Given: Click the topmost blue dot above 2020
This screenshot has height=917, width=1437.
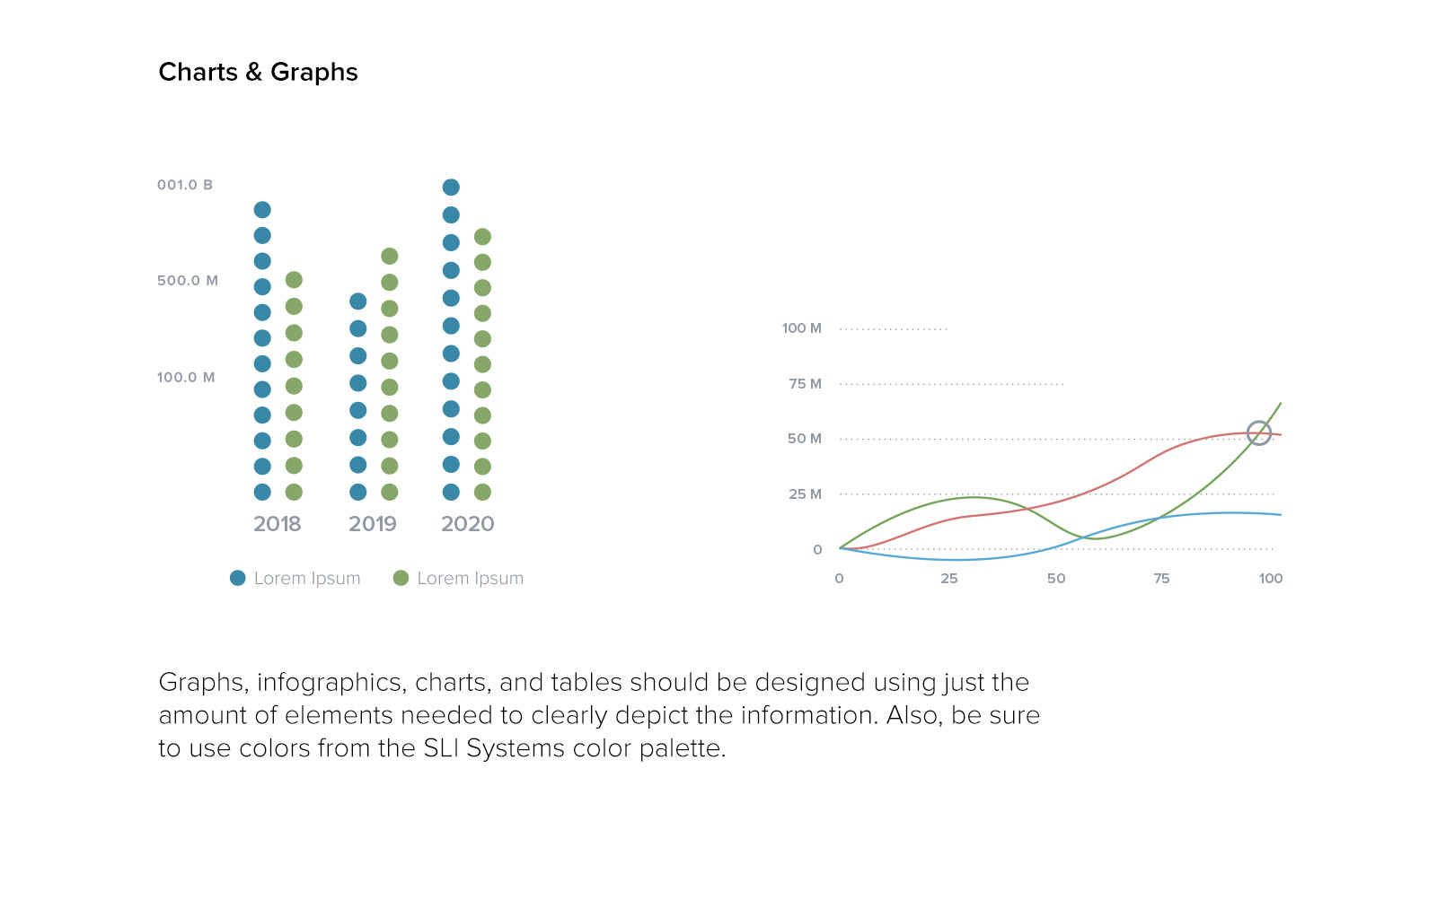Looking at the screenshot, I should click(451, 188).
